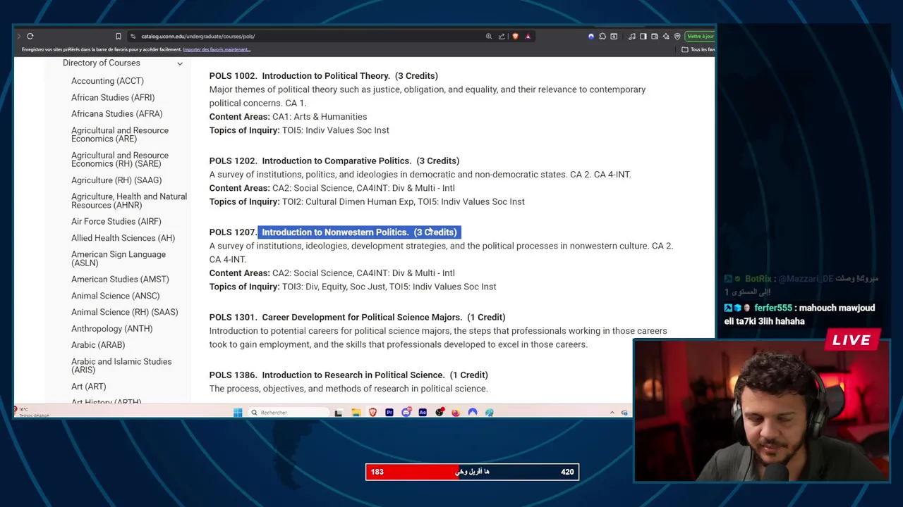Open NordVPN taskbar icon
The width and height of the screenshot is (903, 507).
[x=473, y=412]
